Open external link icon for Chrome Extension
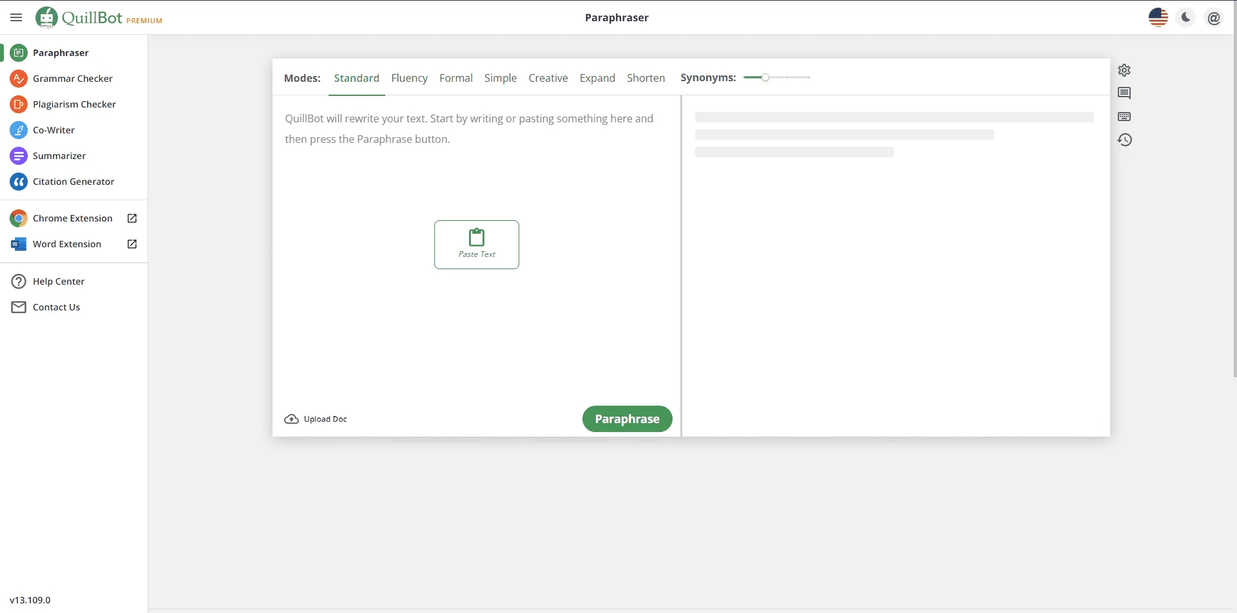The height and width of the screenshot is (613, 1237). (x=132, y=218)
